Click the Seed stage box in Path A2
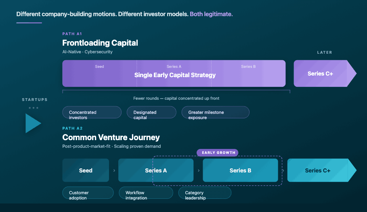367x212 pixels. click(x=86, y=170)
